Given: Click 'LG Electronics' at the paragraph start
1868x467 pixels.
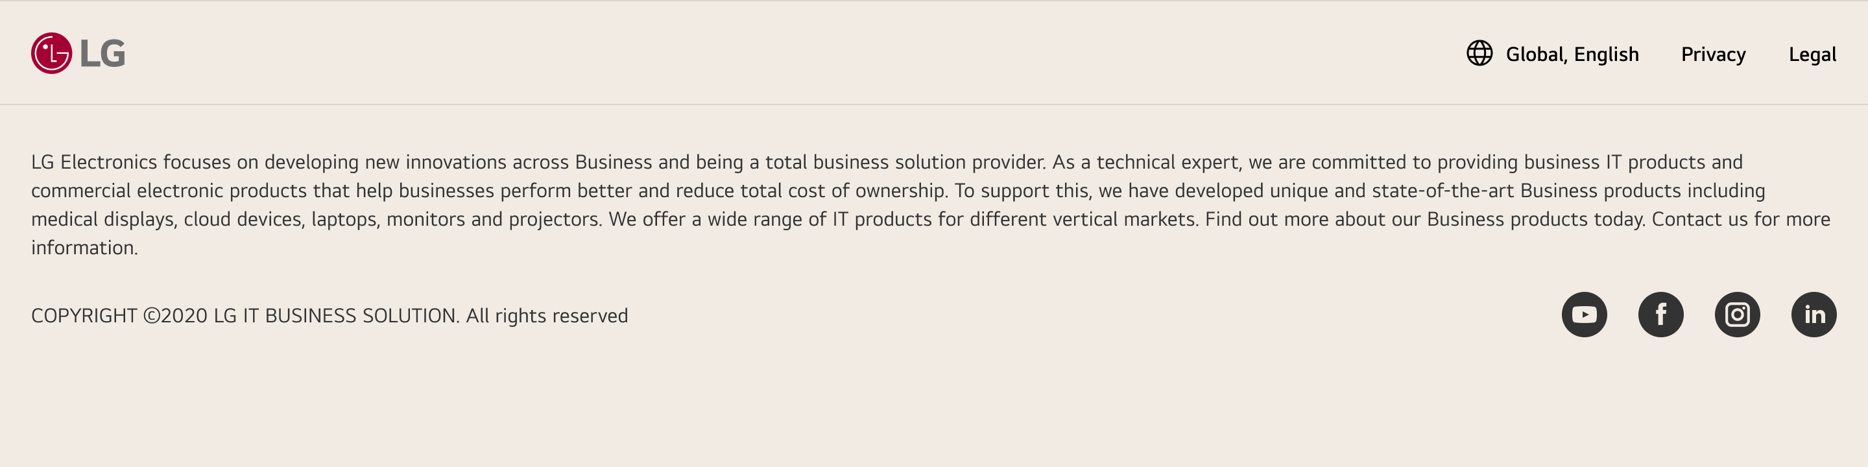Looking at the screenshot, I should (93, 162).
